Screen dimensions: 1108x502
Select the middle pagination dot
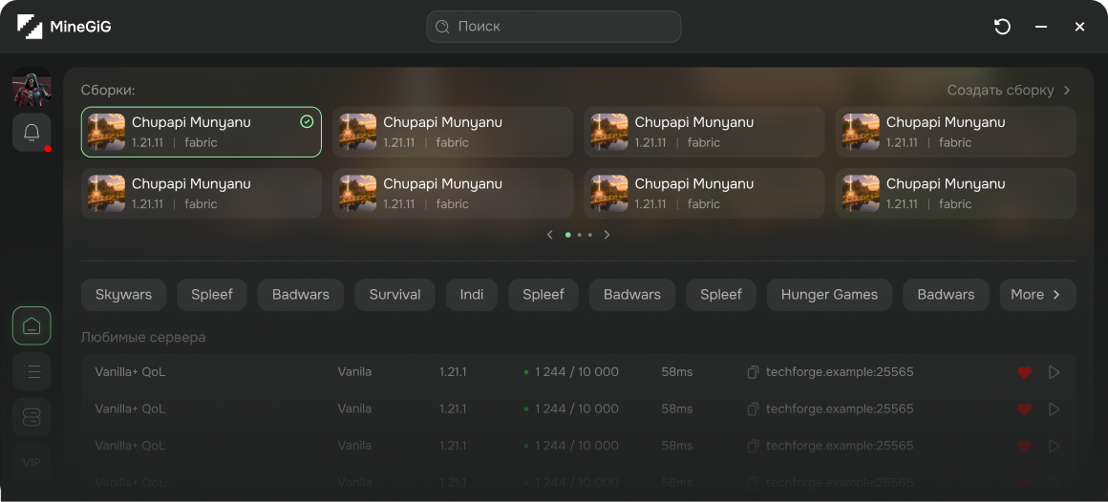[x=580, y=235]
